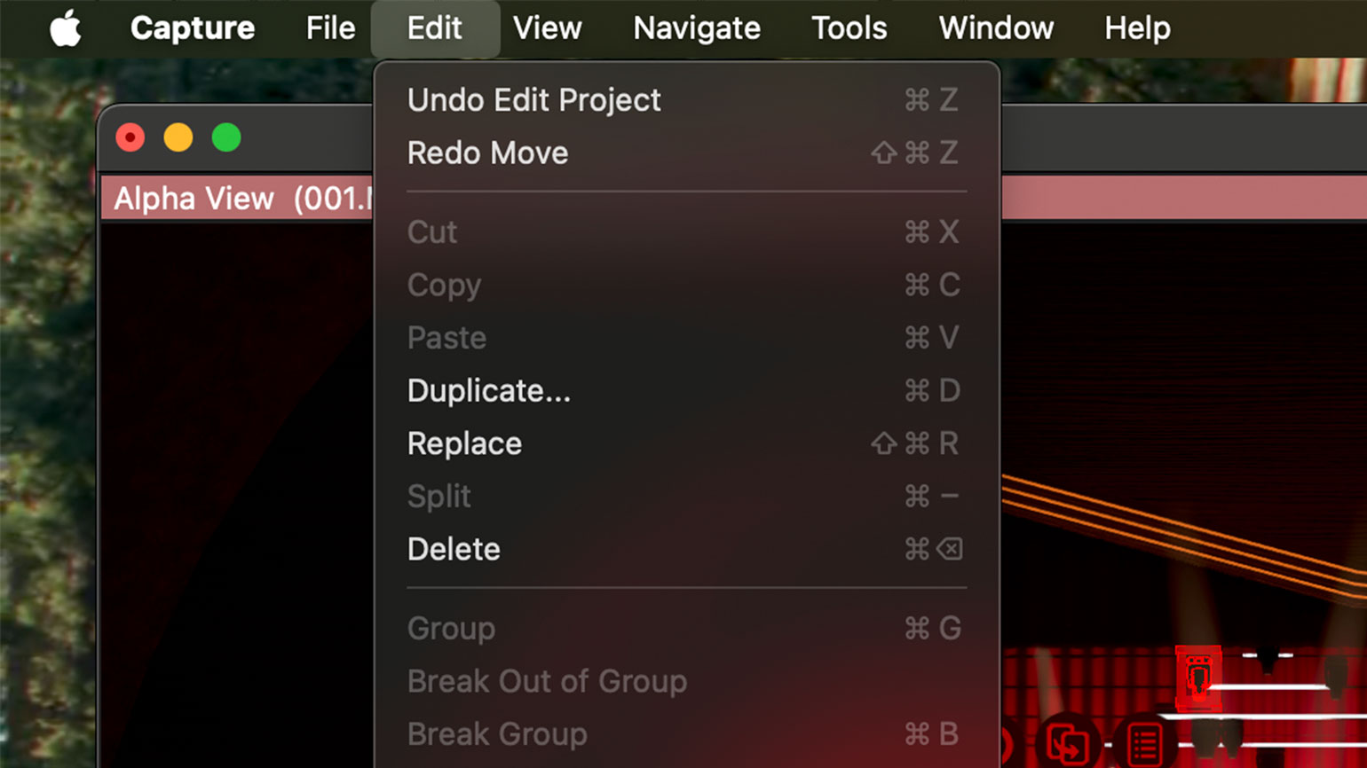Select the Duplicate... menu entry
Screen dimensions: 1367x768
tap(488, 391)
